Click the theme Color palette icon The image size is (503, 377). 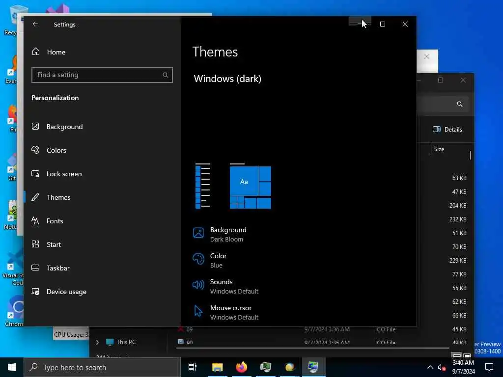198,259
